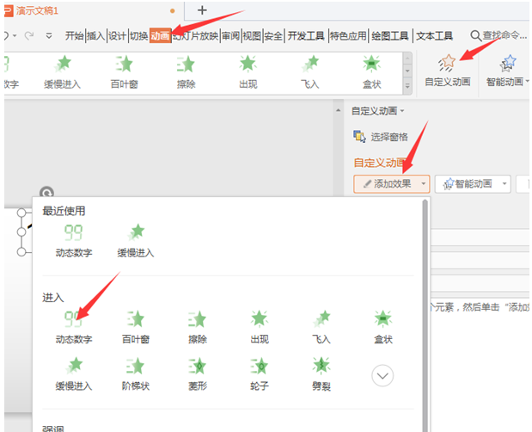Select the 缓慢进入 animation in the ribbon gallery
Screen dimensions: 532x432
click(x=63, y=72)
